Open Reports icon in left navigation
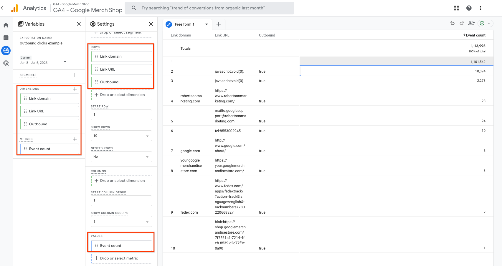The height and width of the screenshot is (266, 502). click(6, 38)
